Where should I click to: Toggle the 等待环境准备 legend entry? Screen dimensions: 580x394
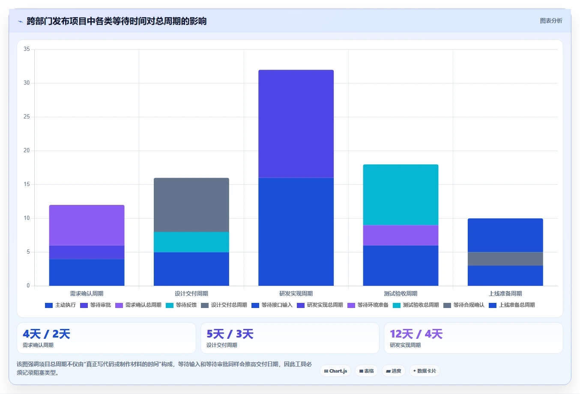(368, 305)
